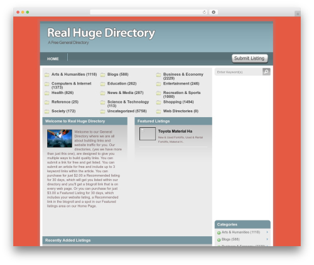314x265 pixels.
Task: Click the Recreation & Sports folder icon
Action: click(158, 93)
